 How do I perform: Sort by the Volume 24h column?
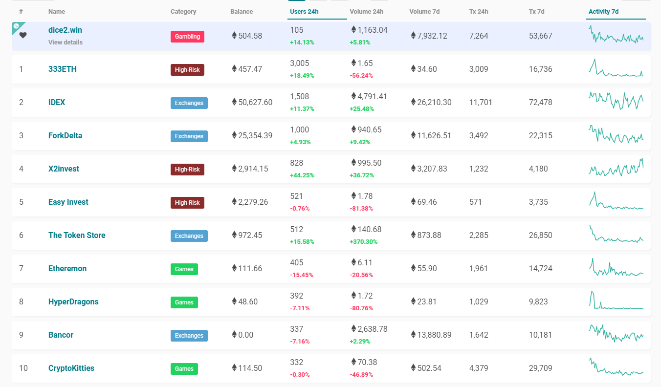(366, 11)
